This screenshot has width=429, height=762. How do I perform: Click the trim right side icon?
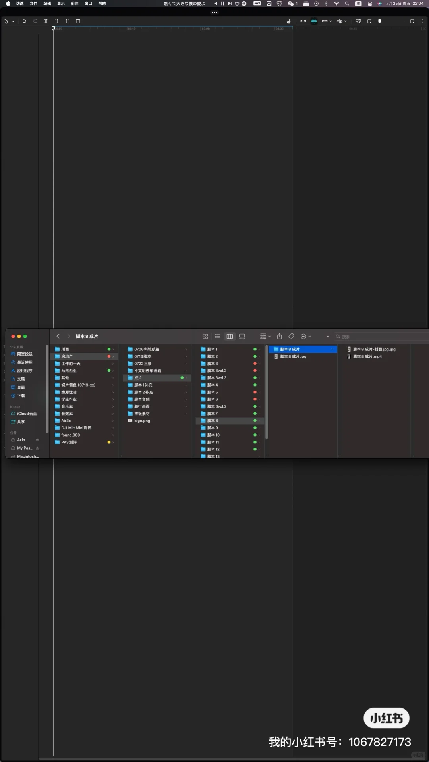coord(67,21)
